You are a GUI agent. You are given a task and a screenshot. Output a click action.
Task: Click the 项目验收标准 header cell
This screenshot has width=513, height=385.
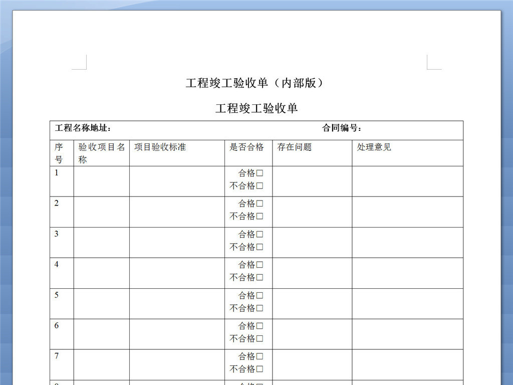[160, 147]
